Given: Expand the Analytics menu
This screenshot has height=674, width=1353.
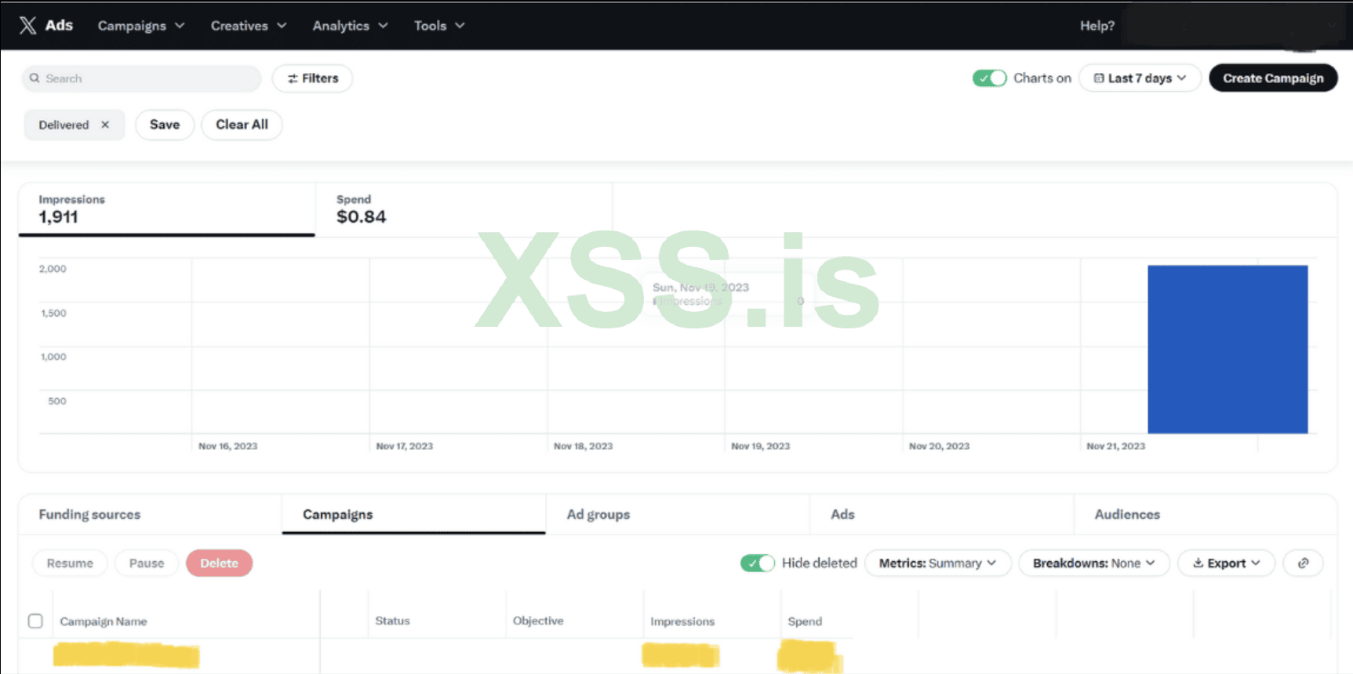Looking at the screenshot, I should pyautogui.click(x=350, y=26).
